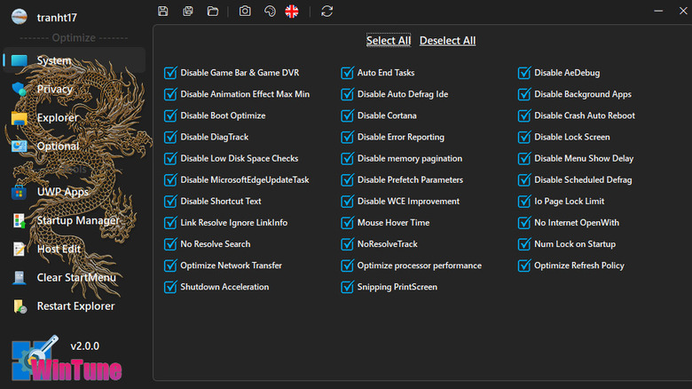Uncheck Disable Game Bar & Game DVR

(x=170, y=73)
